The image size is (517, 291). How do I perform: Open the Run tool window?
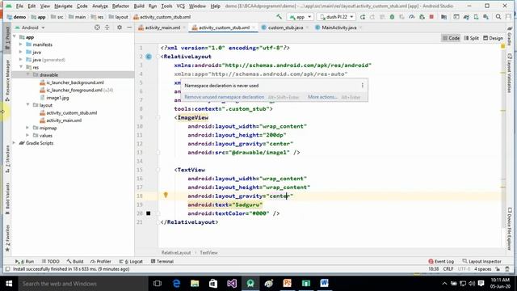(x=24, y=261)
